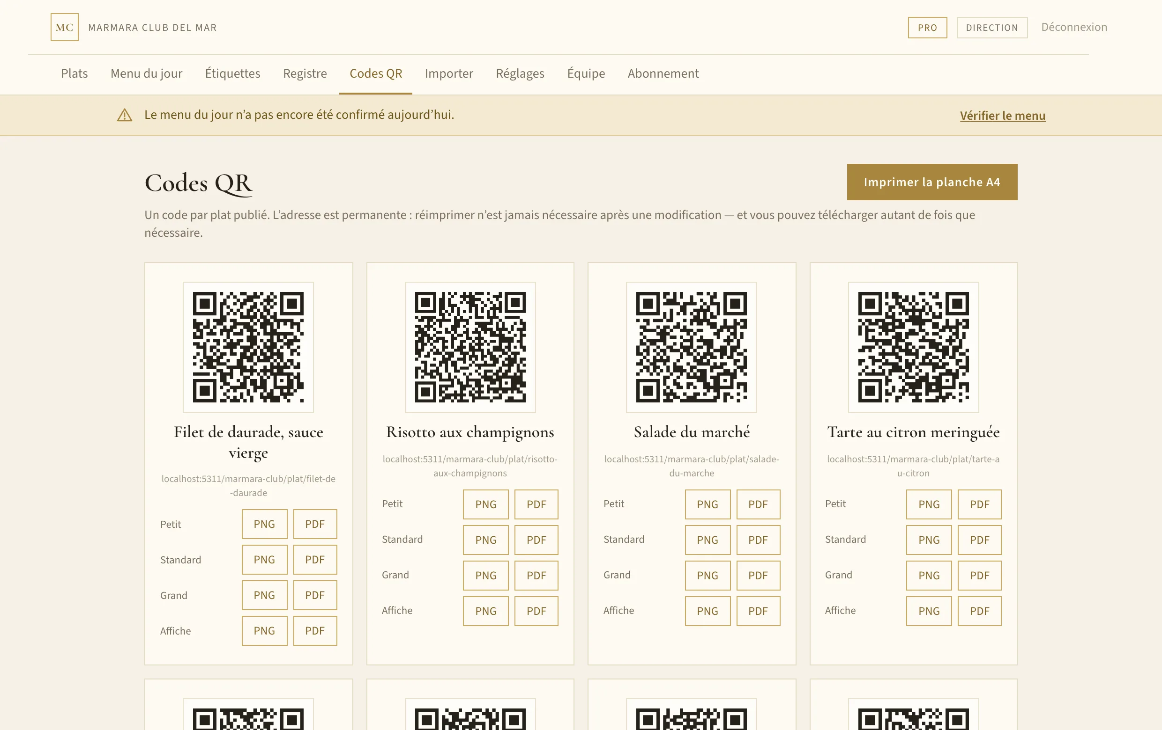Click the tarte-au-citron URL text

914,466
